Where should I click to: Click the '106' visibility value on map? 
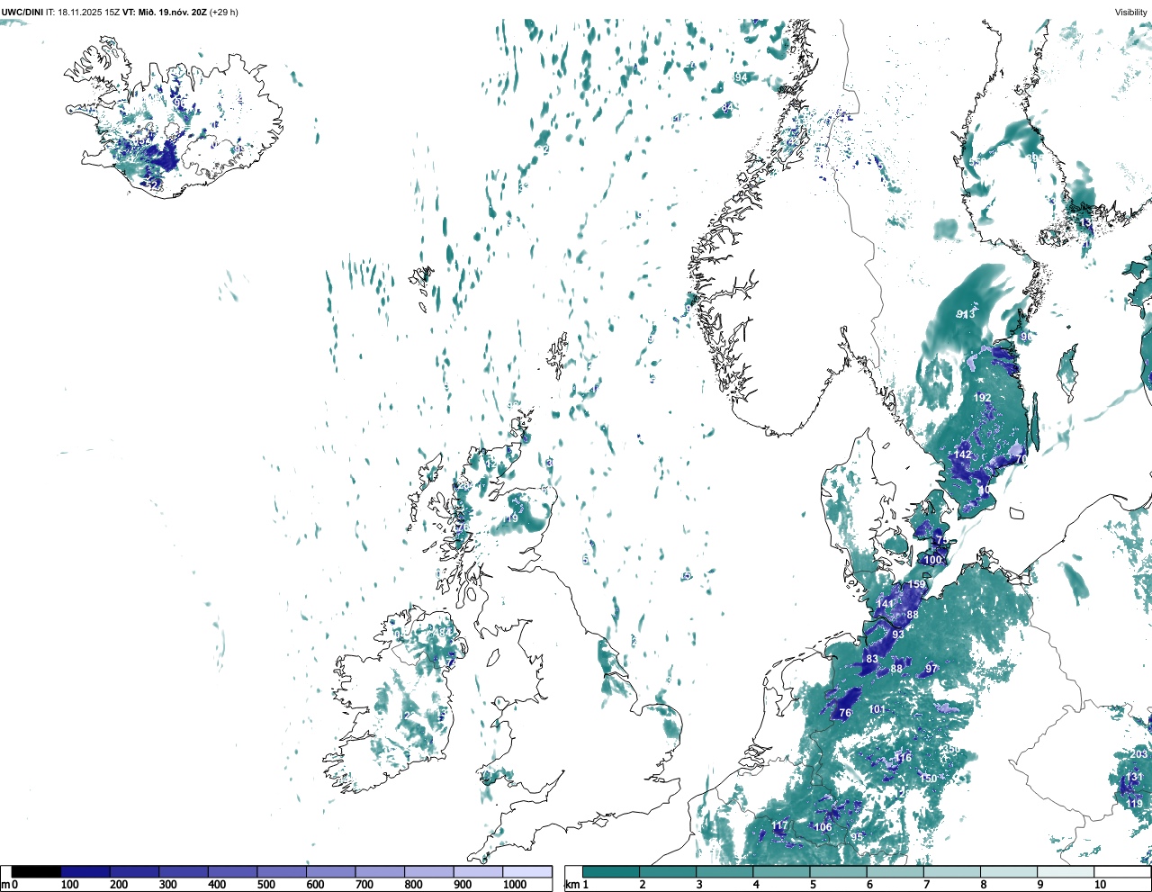[823, 827]
